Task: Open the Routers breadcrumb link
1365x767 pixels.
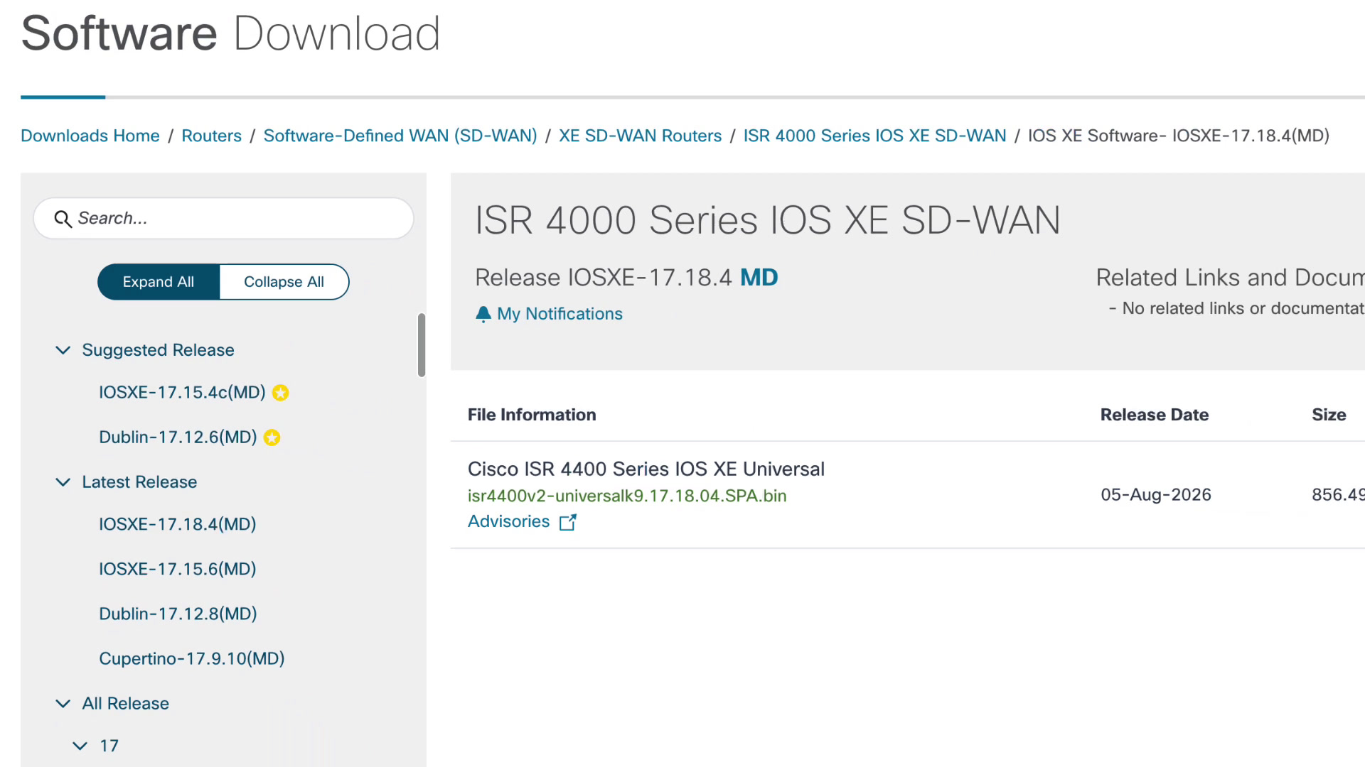Action: (211, 136)
